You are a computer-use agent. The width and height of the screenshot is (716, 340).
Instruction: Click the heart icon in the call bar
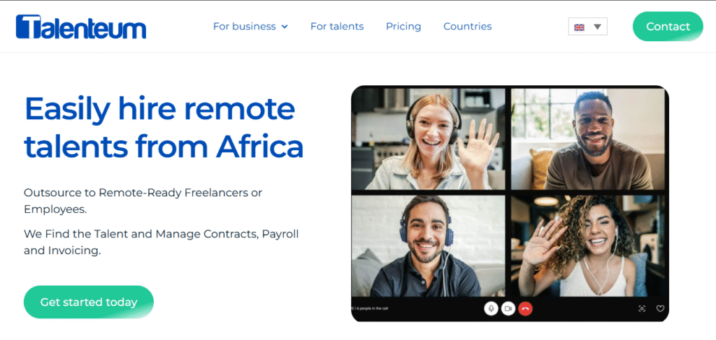pyautogui.click(x=660, y=309)
